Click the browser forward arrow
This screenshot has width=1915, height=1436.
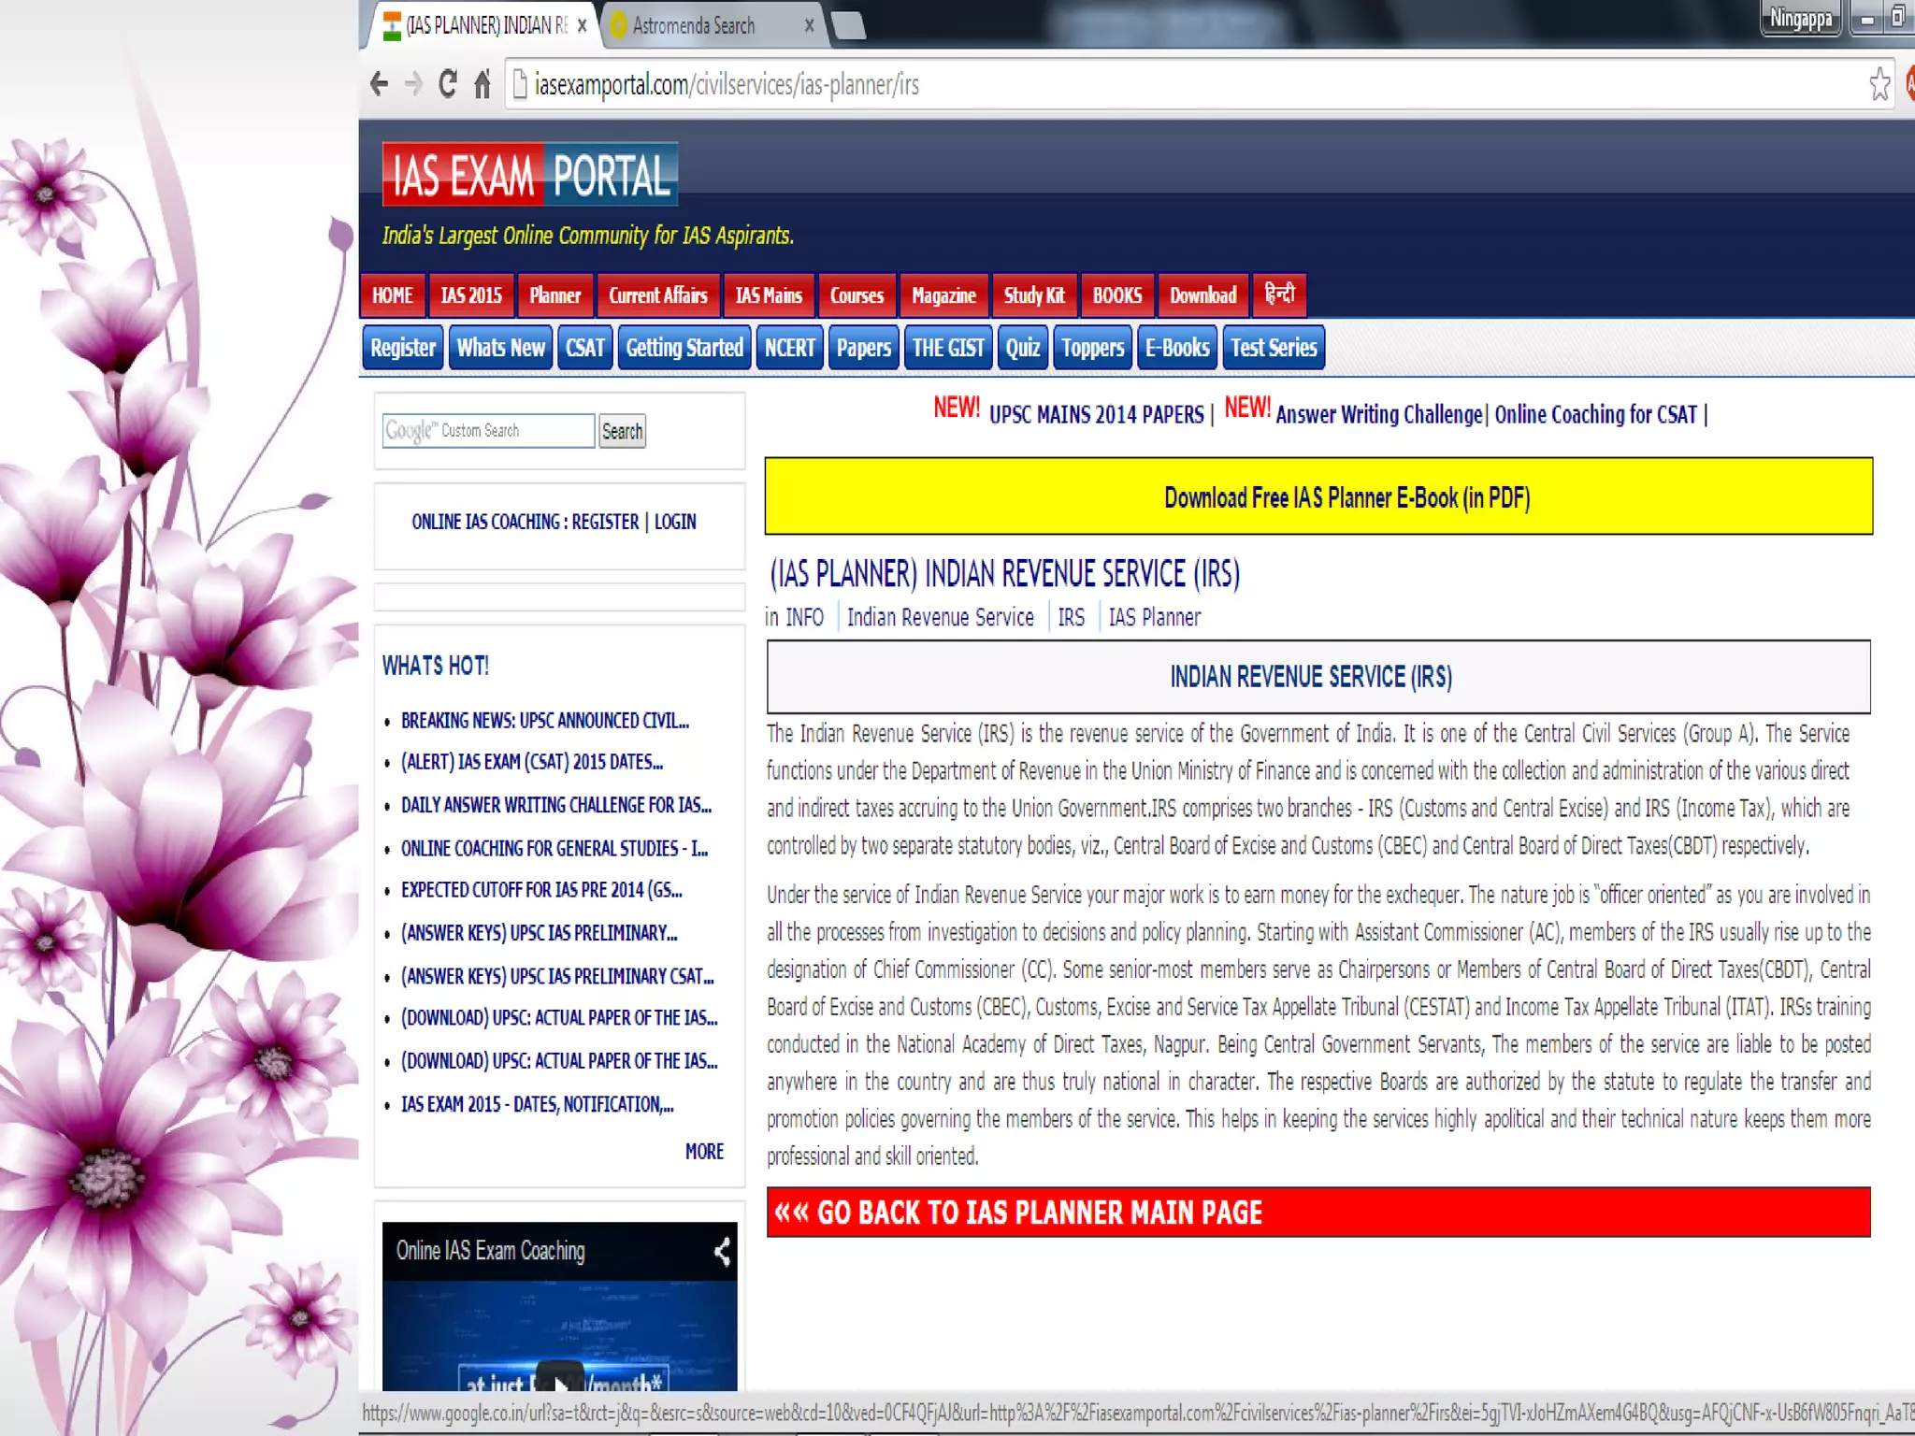(x=413, y=84)
